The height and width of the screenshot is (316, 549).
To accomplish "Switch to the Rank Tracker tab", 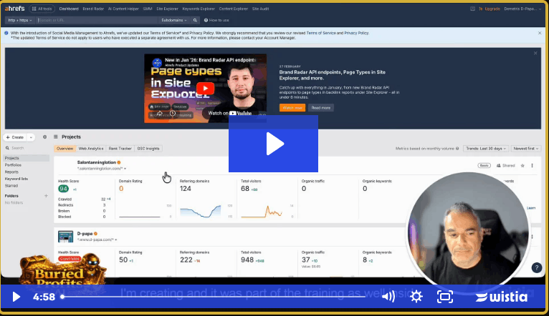I will click(119, 149).
